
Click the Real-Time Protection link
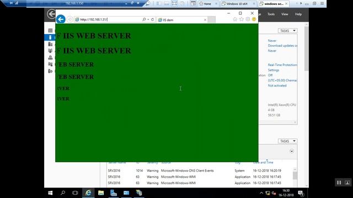tap(282, 65)
